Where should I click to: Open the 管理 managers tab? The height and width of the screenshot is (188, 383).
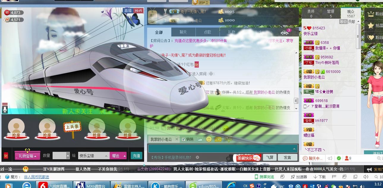(x=330, y=13)
